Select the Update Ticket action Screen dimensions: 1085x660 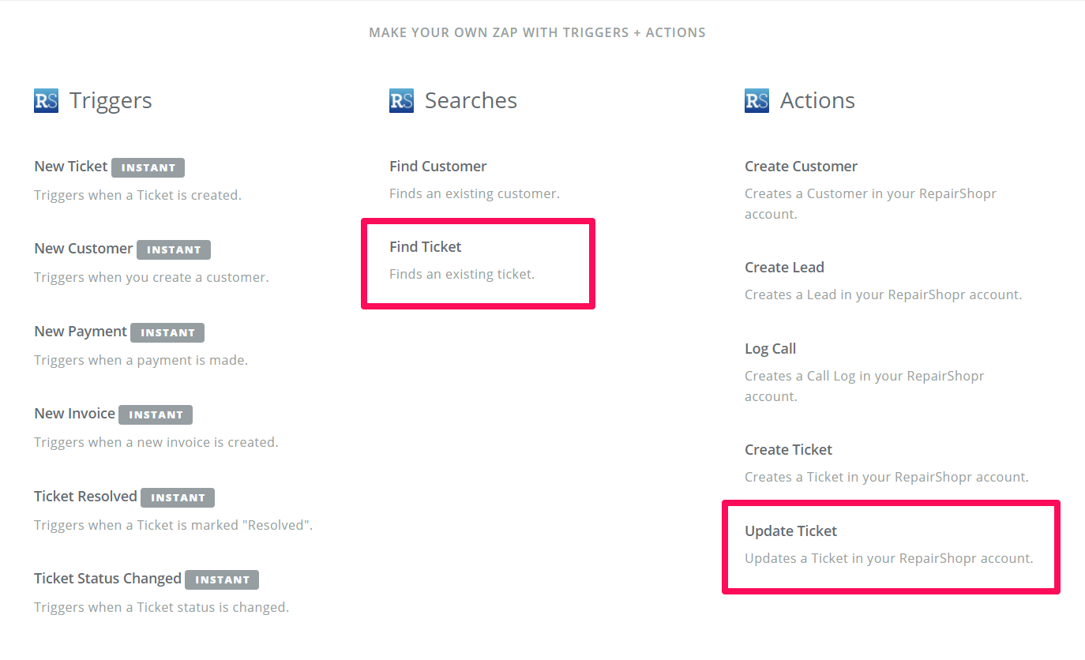coord(791,531)
